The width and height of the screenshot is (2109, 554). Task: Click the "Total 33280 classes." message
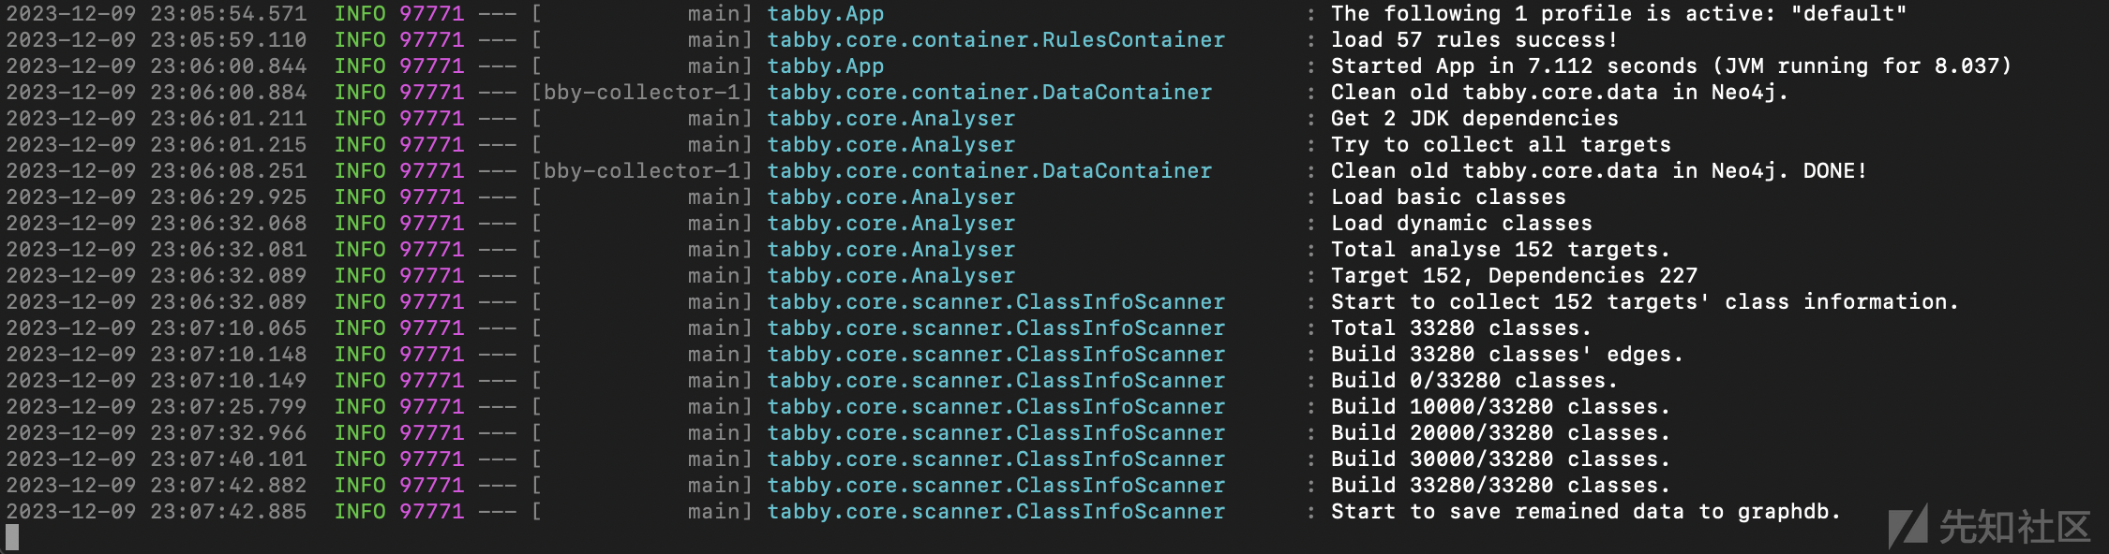pos(1460,328)
